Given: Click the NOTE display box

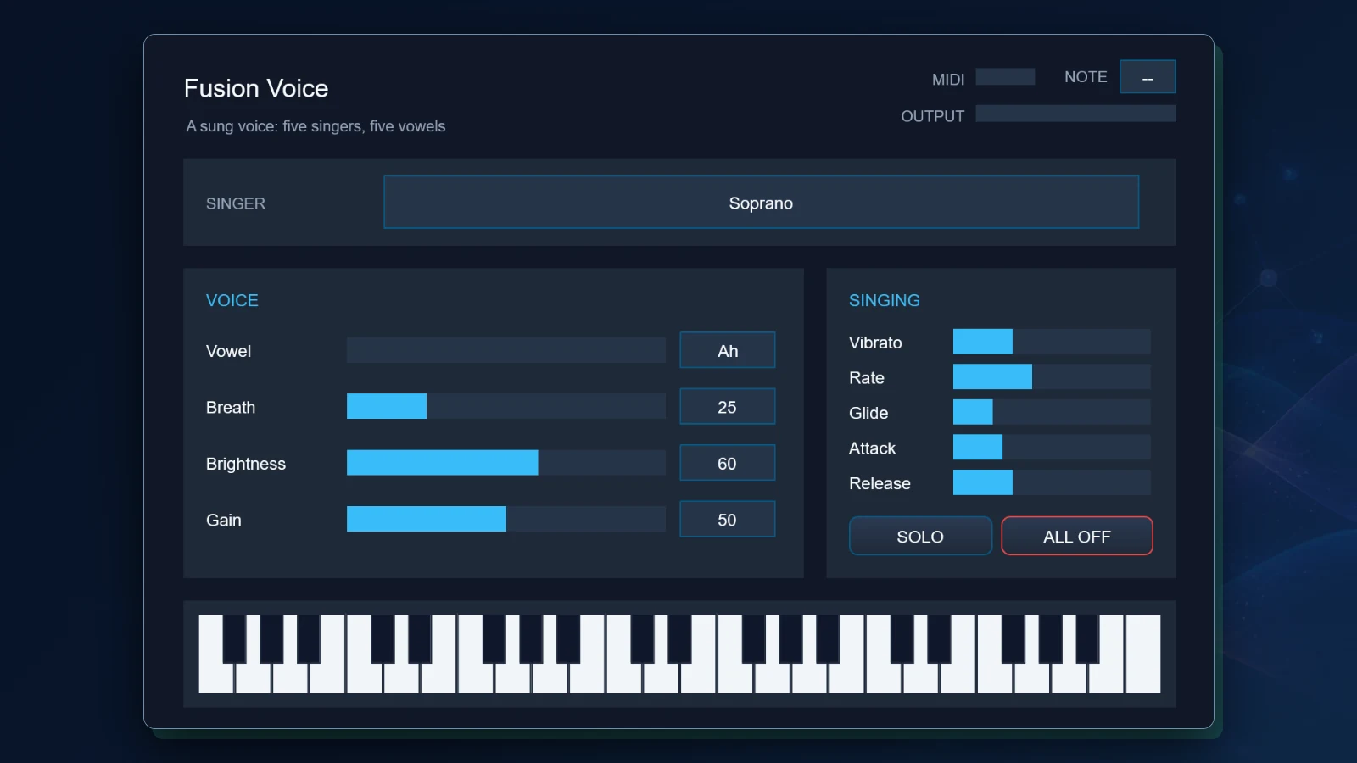Looking at the screenshot, I should point(1148,76).
